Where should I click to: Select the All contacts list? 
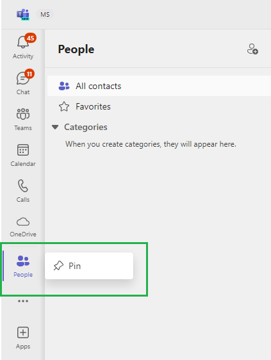pos(159,86)
